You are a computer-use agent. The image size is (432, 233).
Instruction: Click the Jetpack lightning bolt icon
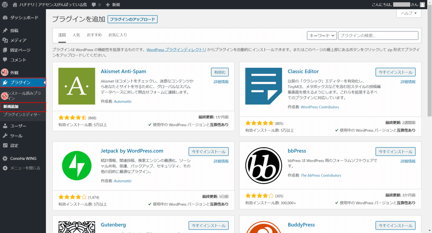point(77,166)
